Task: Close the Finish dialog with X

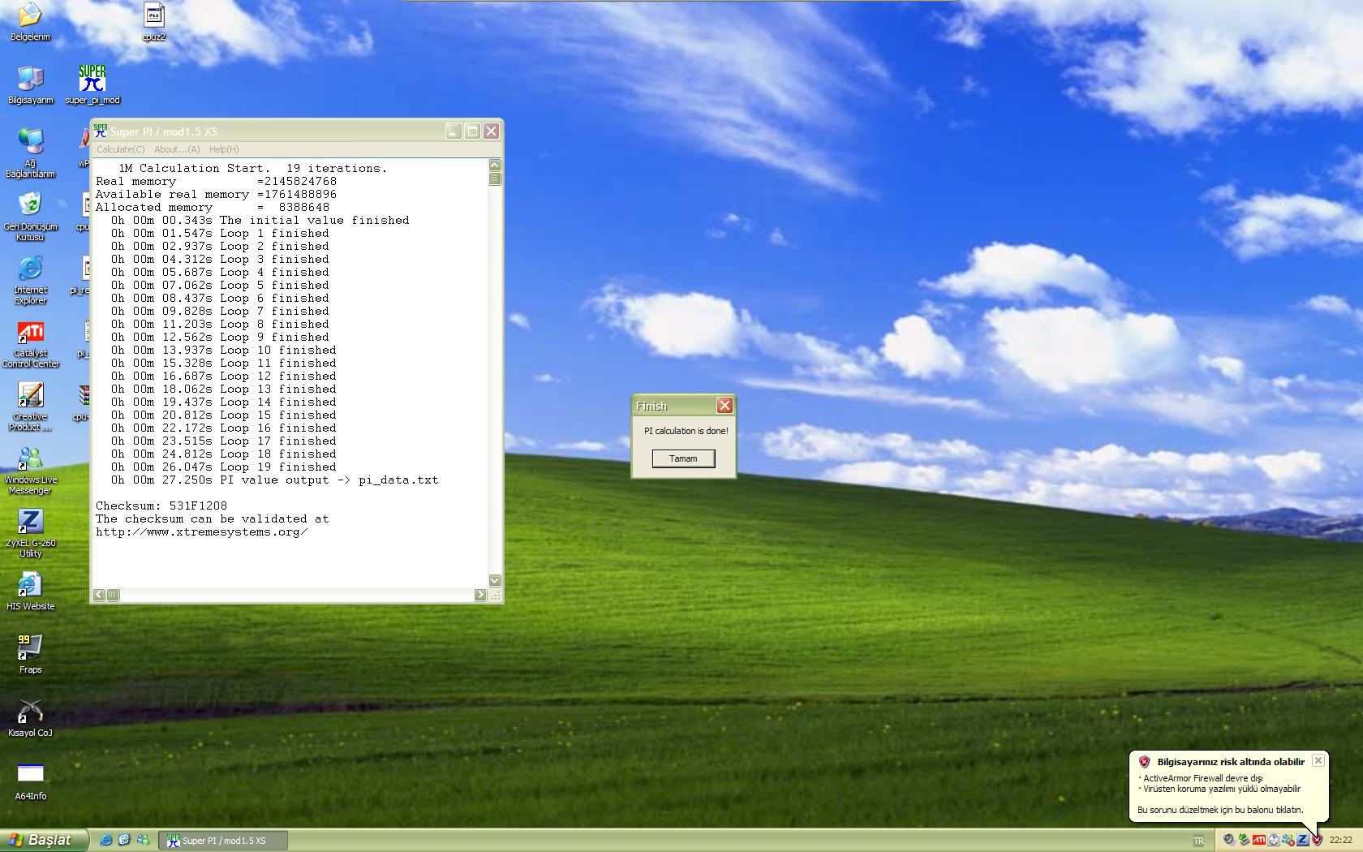Action: click(x=724, y=405)
